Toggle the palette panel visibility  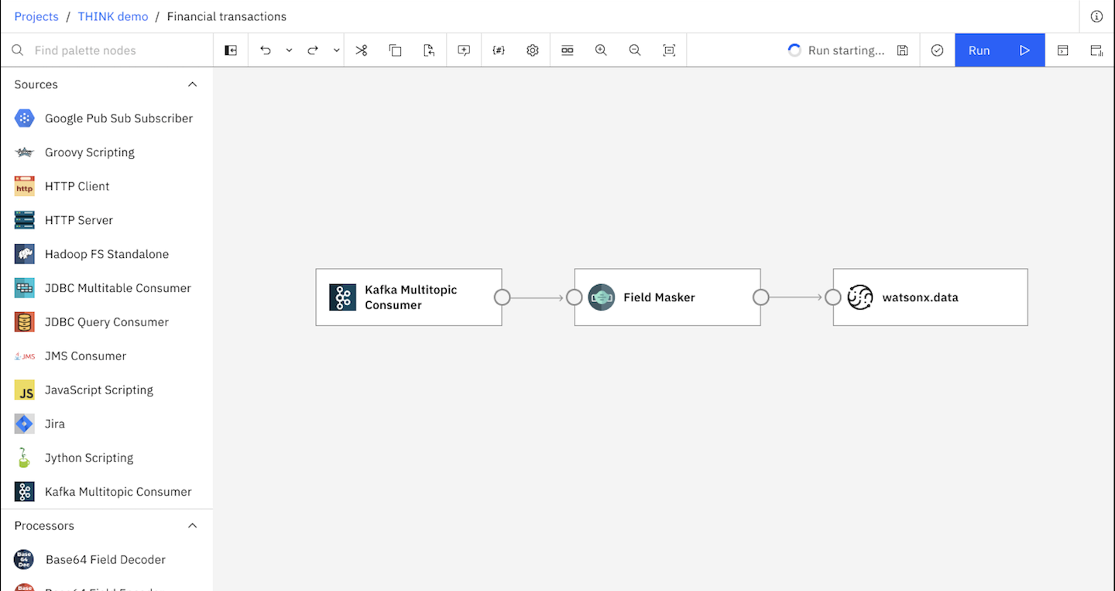[231, 50]
